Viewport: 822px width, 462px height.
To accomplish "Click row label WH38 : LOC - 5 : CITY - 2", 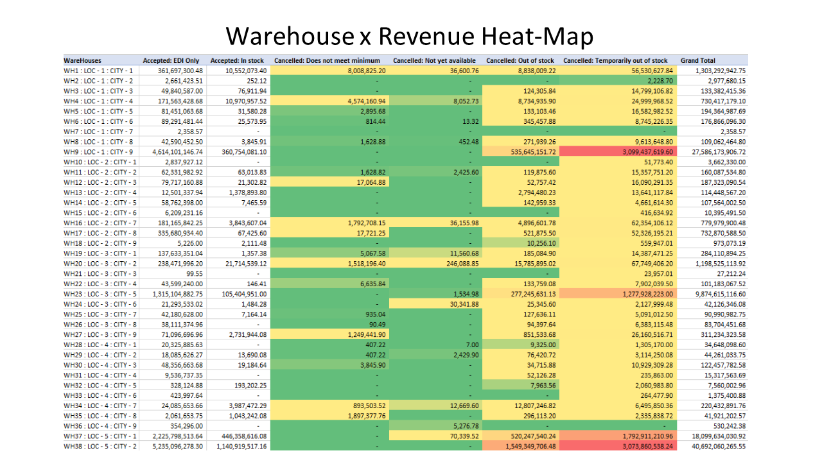I will [100, 446].
